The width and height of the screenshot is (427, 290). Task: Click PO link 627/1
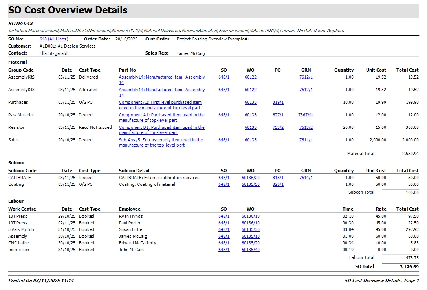click(x=278, y=115)
